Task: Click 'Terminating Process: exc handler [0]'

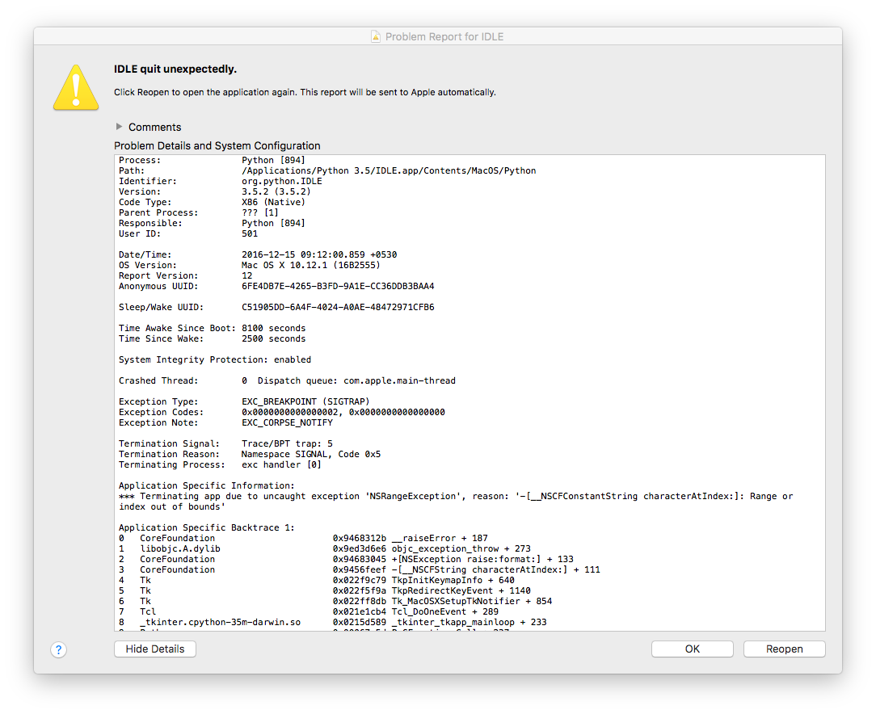Action: pyautogui.click(x=220, y=464)
